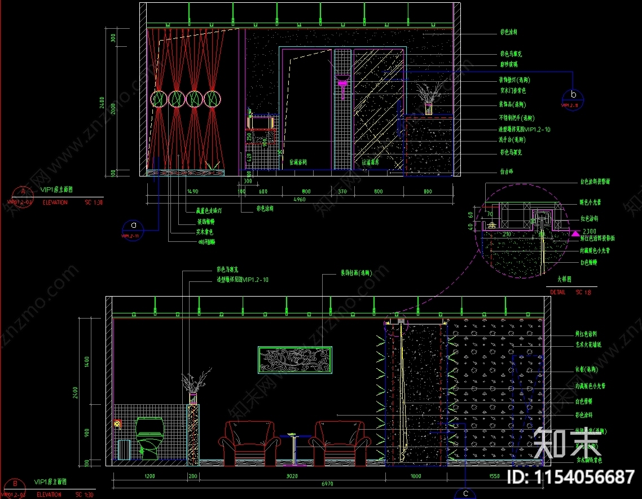Image resolution: width=642 pixels, height=499 pixels.
Task: Select the 2300 level text in detail
Action: 589,231
